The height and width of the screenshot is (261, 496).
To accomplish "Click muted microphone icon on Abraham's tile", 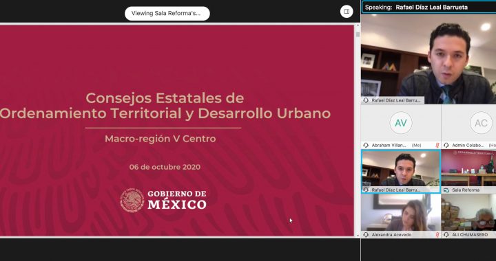I will click(x=437, y=146).
